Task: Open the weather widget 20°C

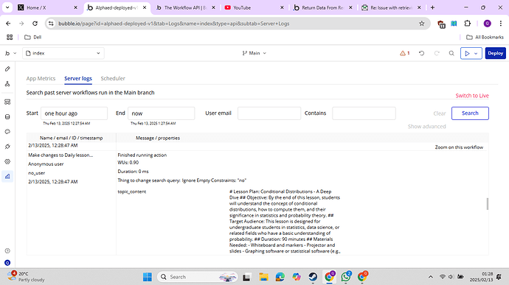Action: tap(26, 277)
